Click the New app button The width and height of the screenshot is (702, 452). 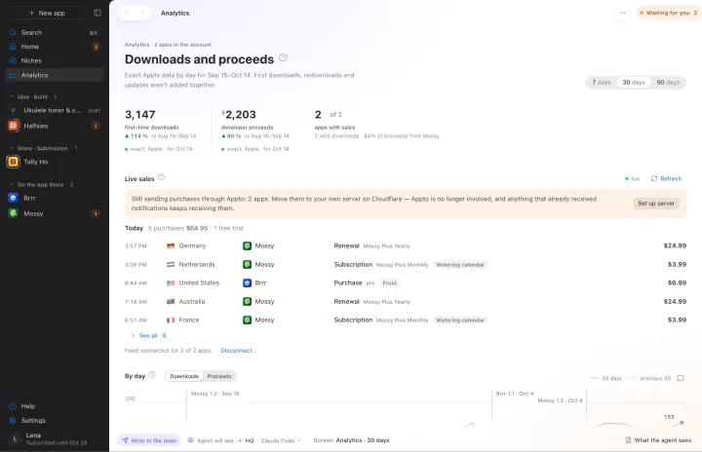tap(47, 13)
